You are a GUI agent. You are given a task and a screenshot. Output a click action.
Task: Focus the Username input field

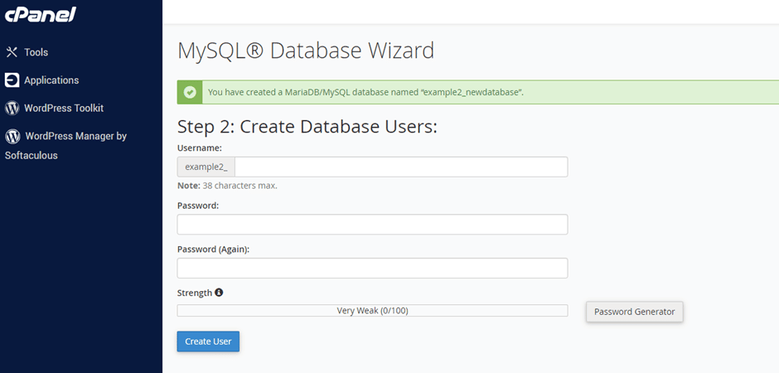(401, 167)
